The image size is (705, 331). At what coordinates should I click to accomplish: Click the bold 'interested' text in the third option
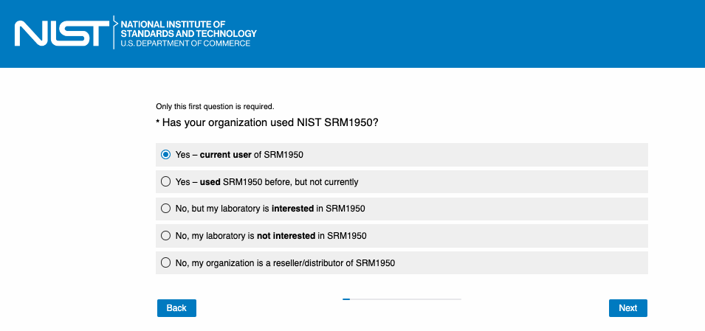coord(292,209)
